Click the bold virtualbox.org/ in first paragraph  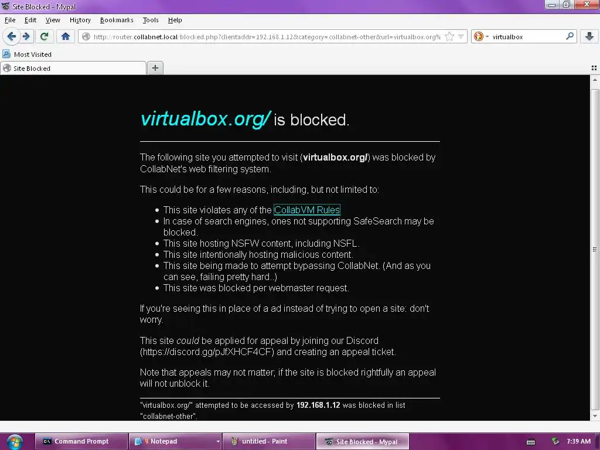(x=335, y=157)
